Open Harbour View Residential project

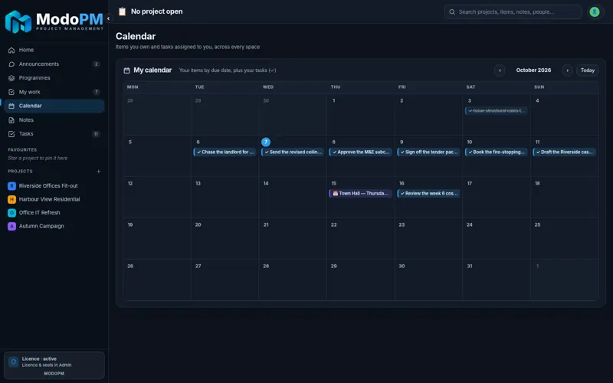point(54,199)
